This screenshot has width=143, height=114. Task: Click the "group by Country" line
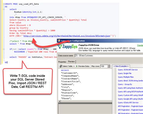coord(19,28)
